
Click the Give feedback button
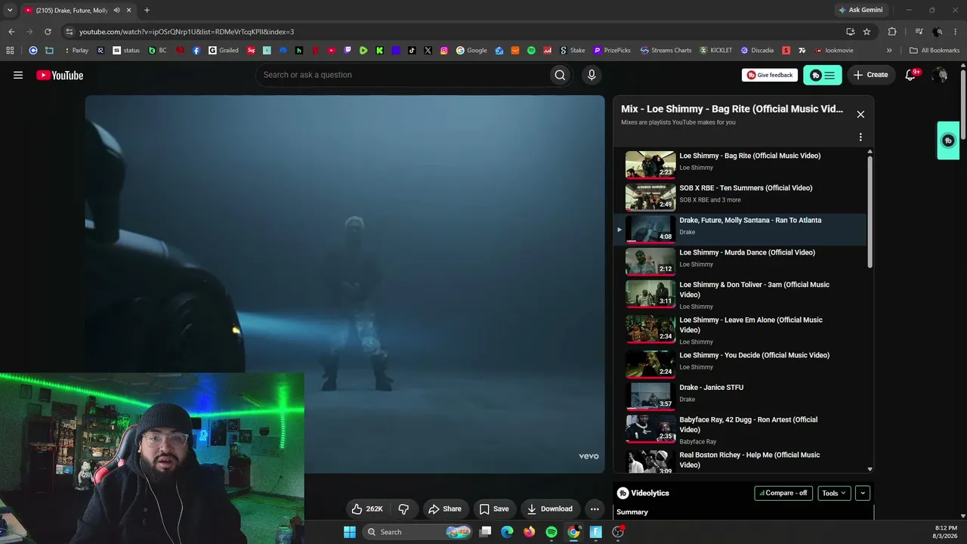point(770,75)
